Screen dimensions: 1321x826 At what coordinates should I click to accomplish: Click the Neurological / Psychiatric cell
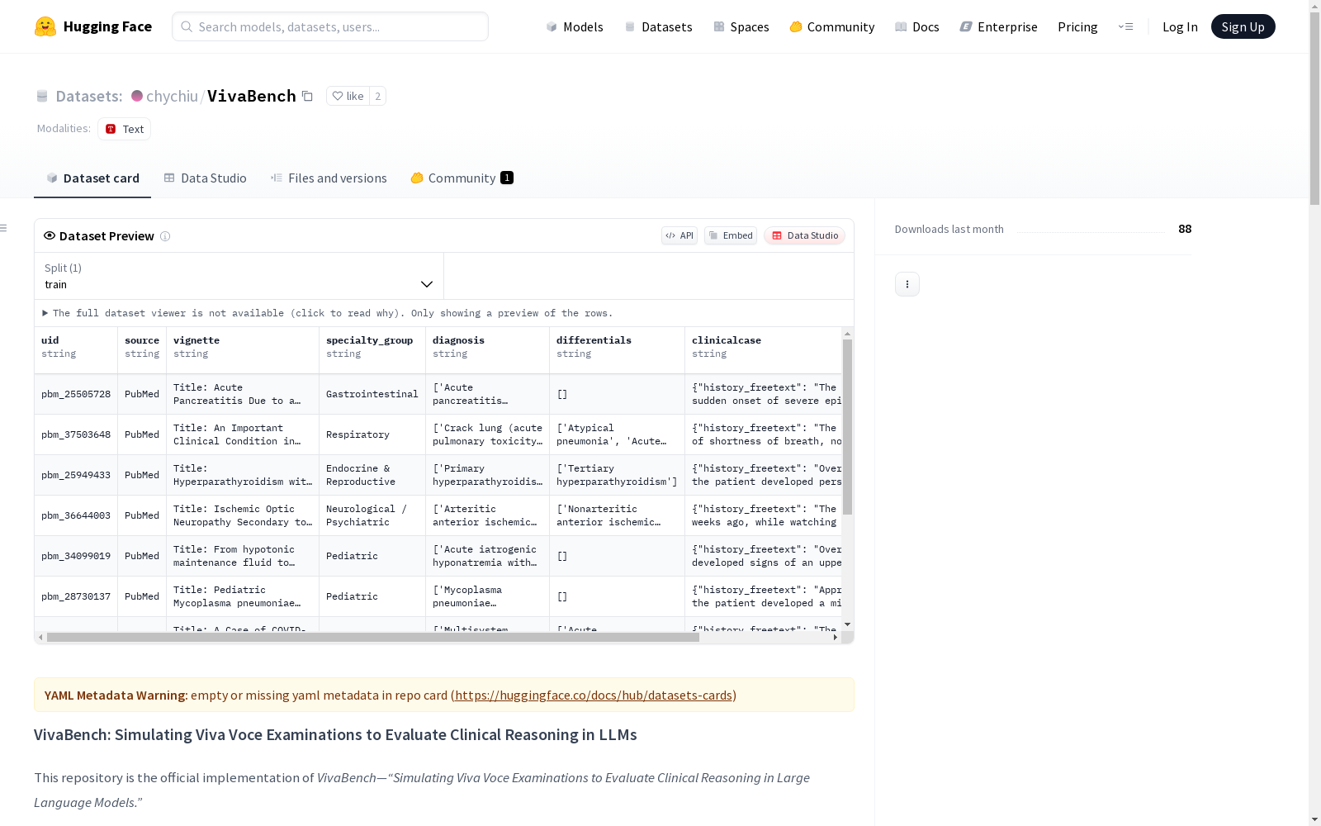(x=372, y=516)
